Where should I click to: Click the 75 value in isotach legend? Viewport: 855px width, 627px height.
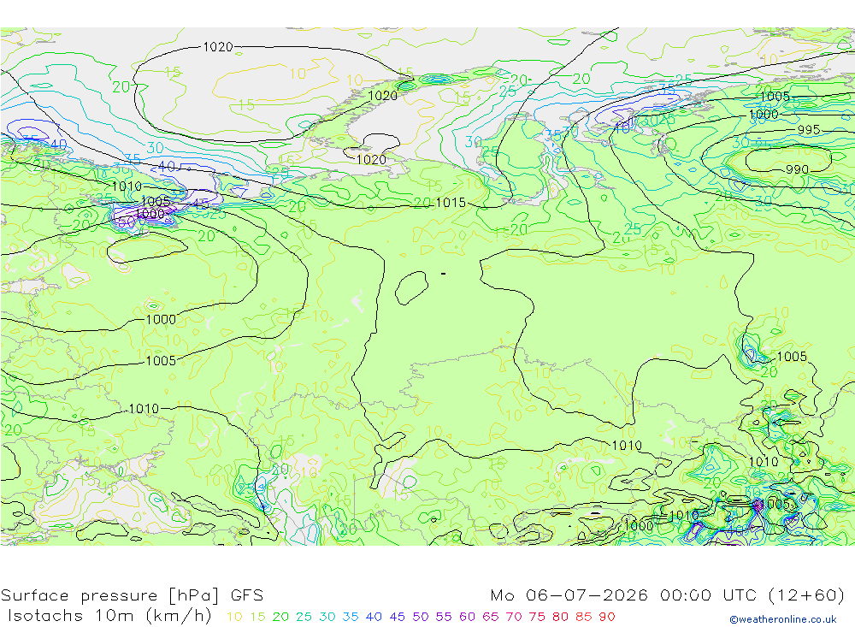[537, 617]
